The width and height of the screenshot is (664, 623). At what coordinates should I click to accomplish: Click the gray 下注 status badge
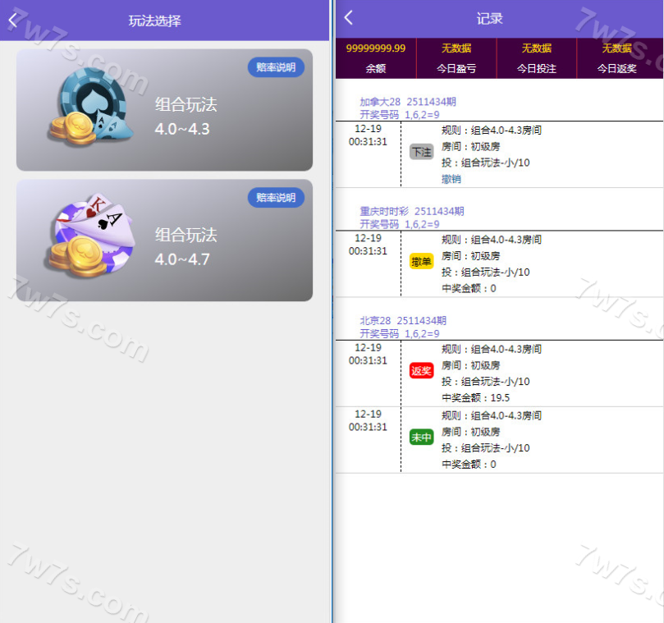(421, 152)
